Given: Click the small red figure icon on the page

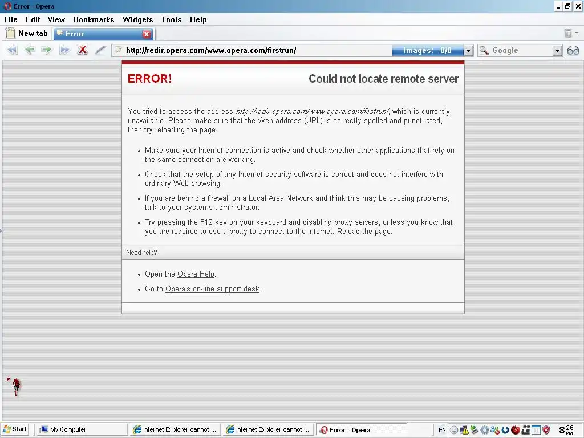Looking at the screenshot, I should point(15,387).
